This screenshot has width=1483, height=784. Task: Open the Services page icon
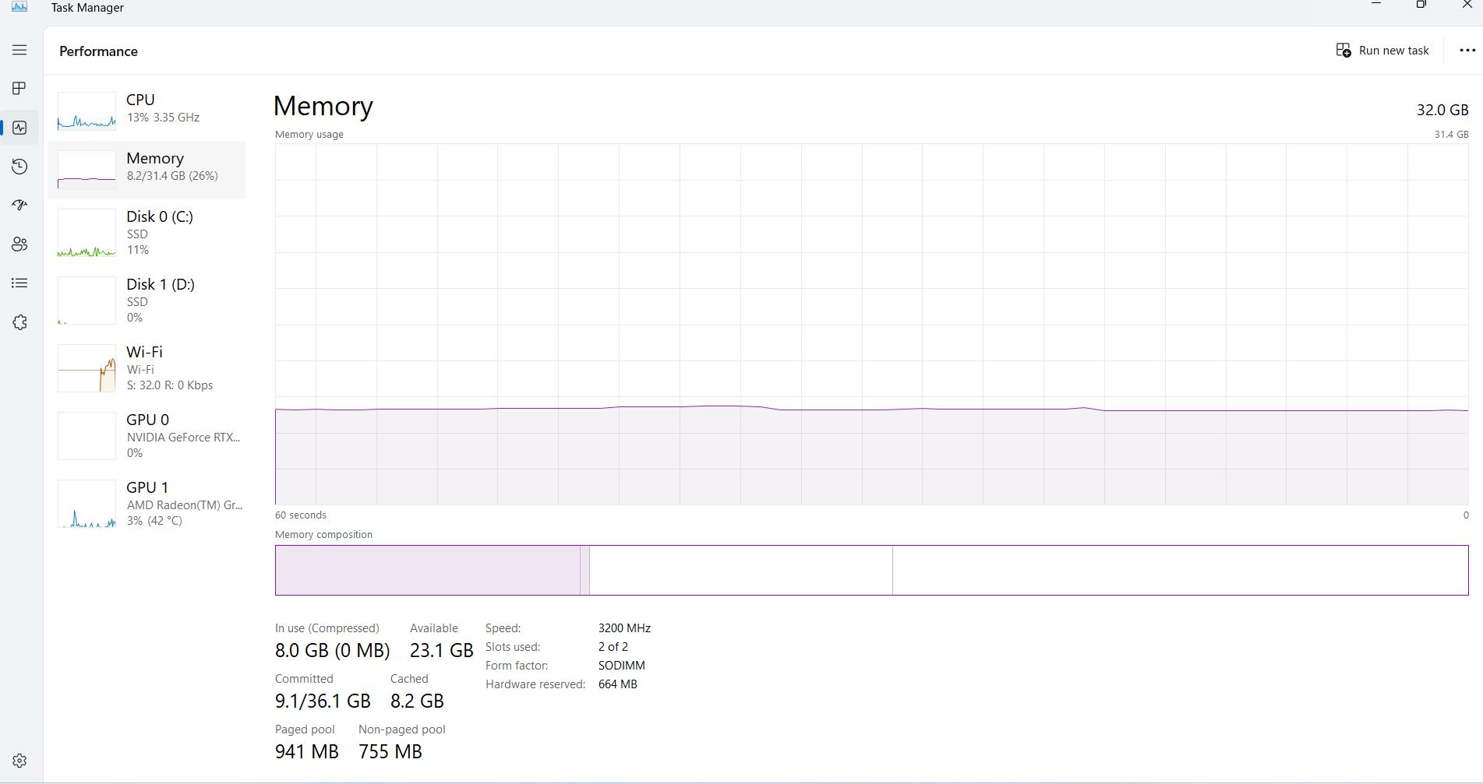pos(19,322)
